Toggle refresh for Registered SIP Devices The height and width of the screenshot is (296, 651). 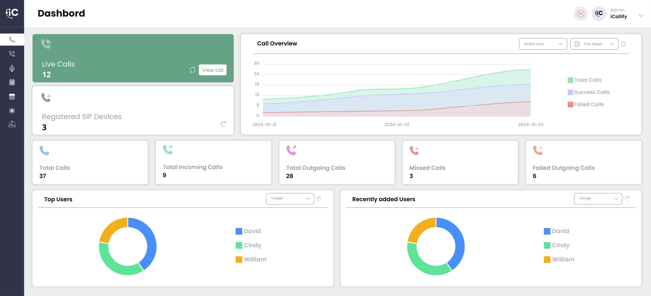tap(223, 123)
